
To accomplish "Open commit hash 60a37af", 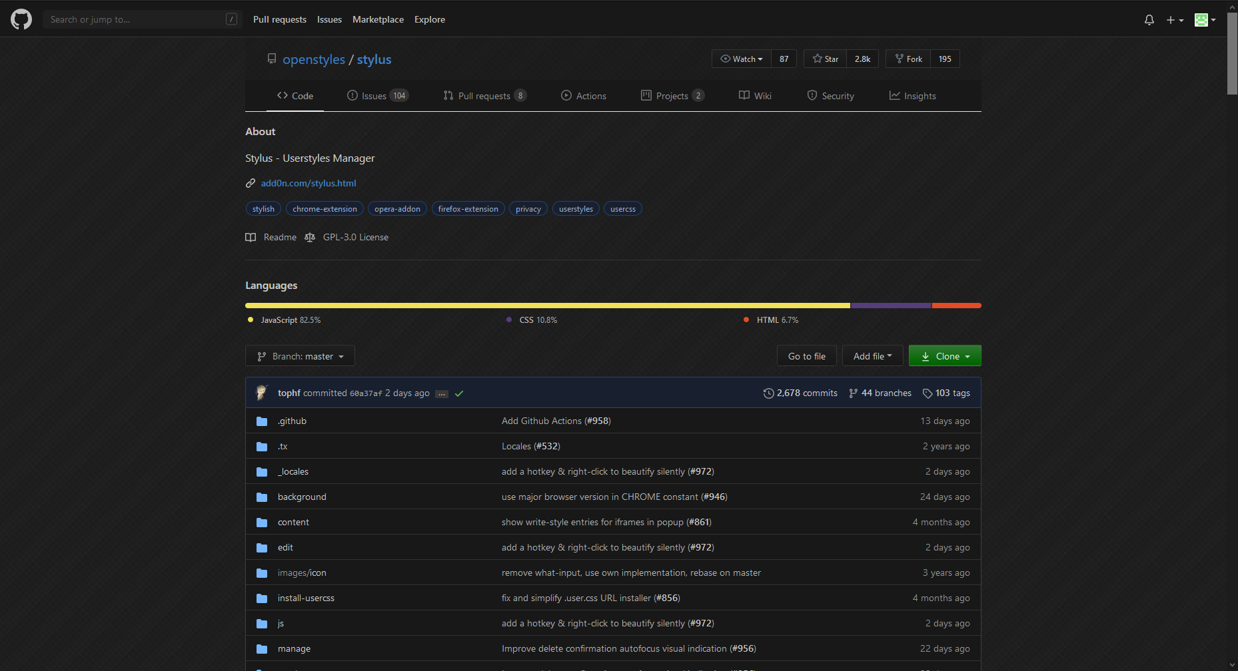I will tap(366, 393).
